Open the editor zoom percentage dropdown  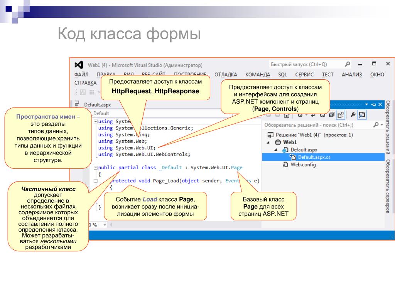105,225
